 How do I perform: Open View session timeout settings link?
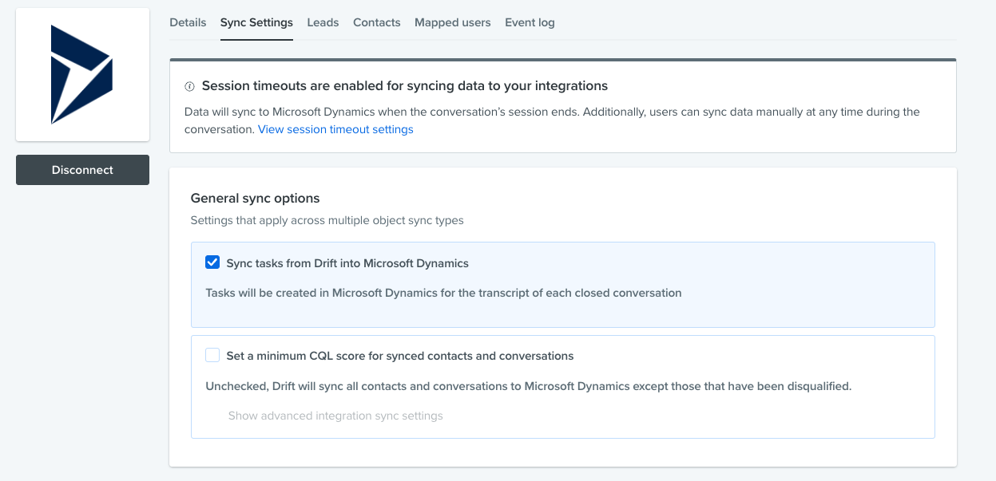point(335,129)
